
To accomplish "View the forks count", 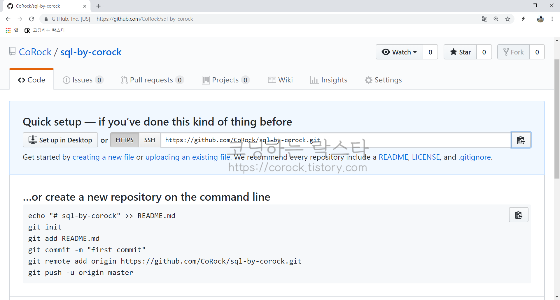I will pyautogui.click(x=537, y=52).
